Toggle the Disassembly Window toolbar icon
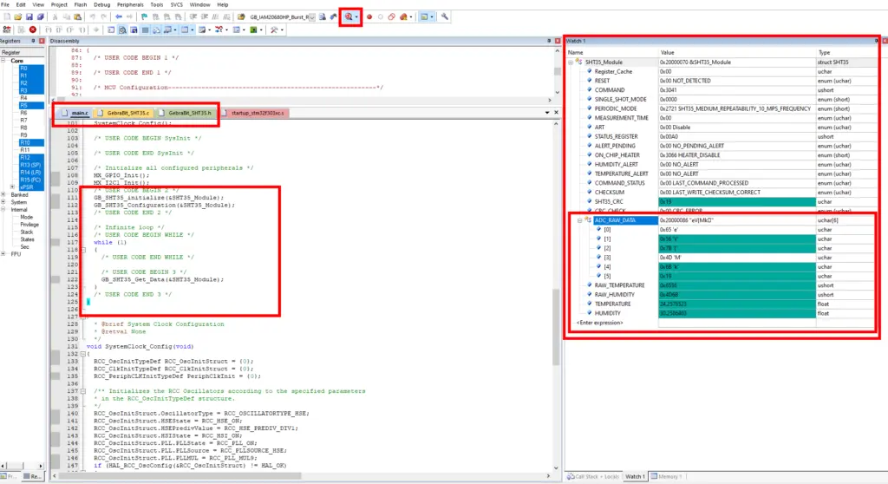Screen dimensions: 888x484 [121, 30]
